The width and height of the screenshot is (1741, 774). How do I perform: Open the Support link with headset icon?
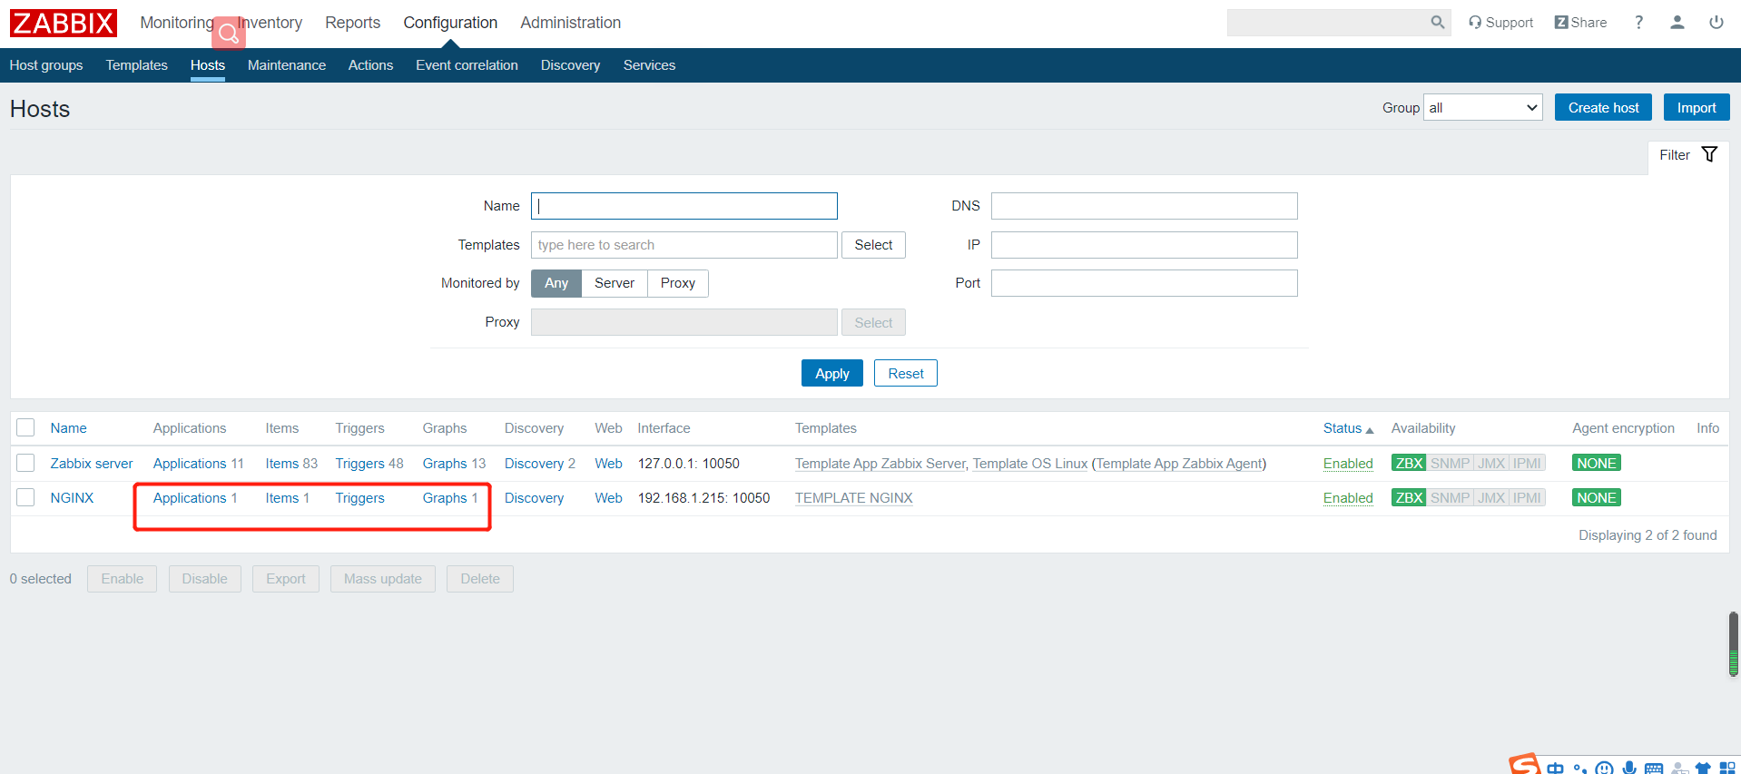point(1500,23)
